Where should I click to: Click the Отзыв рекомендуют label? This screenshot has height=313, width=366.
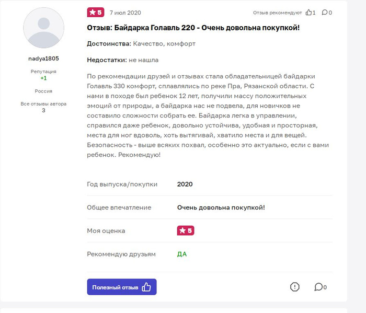[x=277, y=13]
